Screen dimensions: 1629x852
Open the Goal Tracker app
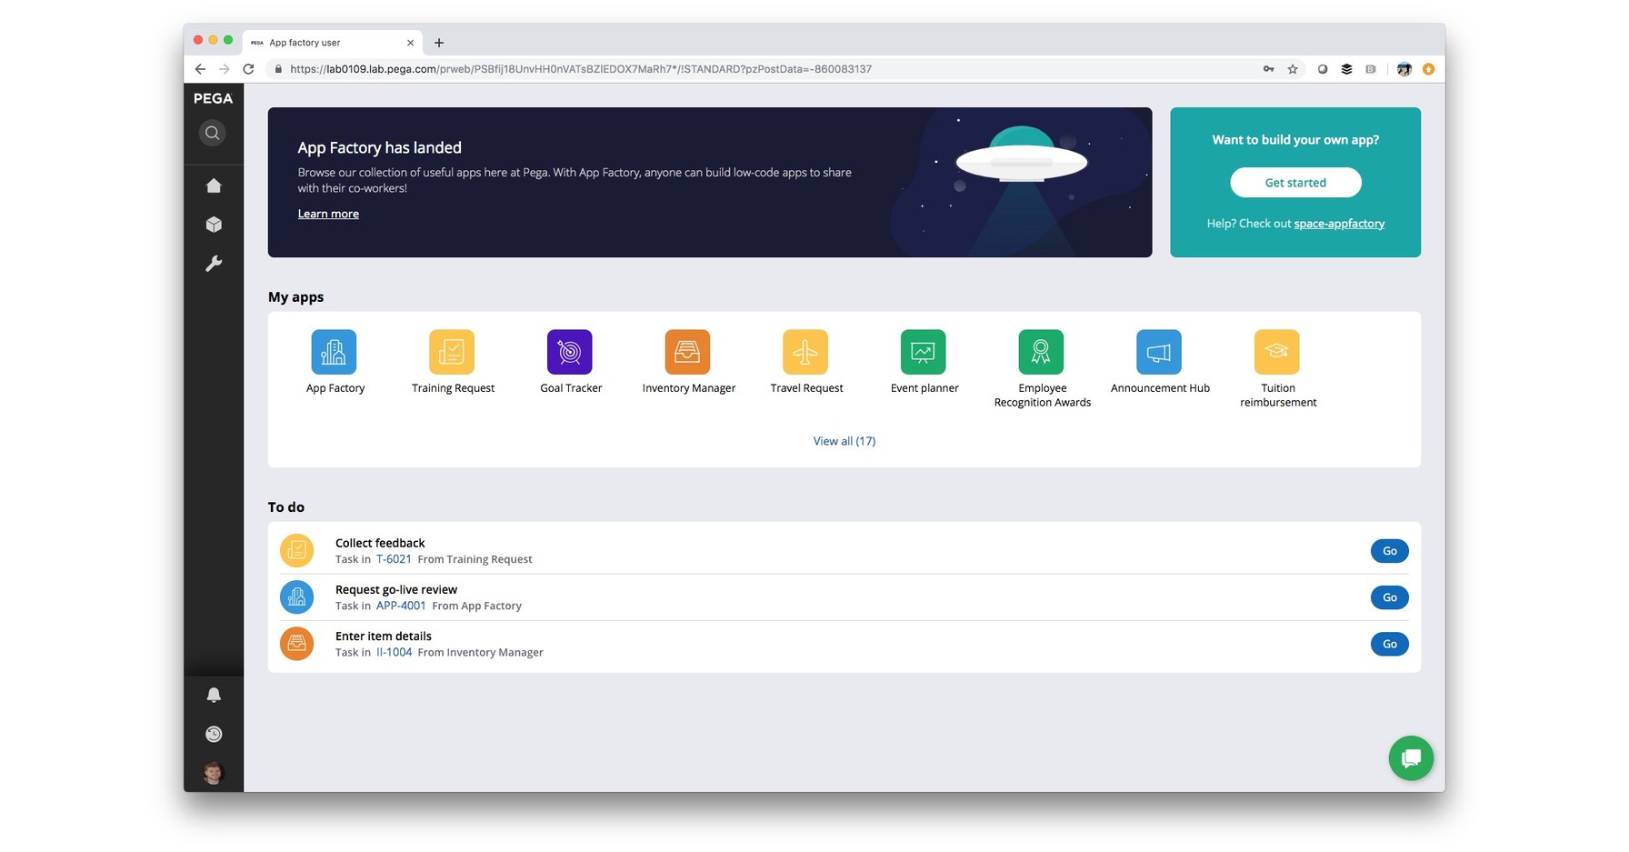[x=570, y=352]
